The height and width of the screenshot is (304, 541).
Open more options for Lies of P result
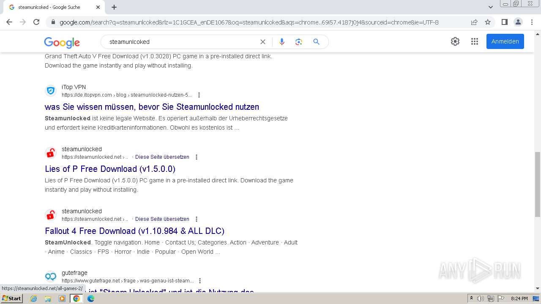196,157
